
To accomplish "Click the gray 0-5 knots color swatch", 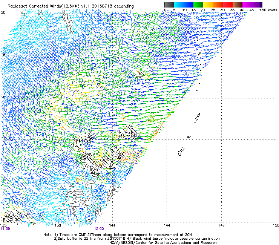I will pyautogui.click(x=169, y=5).
